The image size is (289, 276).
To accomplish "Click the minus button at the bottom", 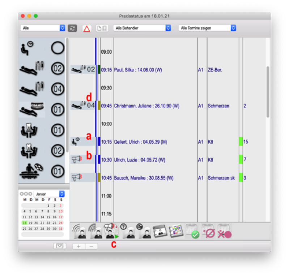I will pyautogui.click(x=91, y=246).
